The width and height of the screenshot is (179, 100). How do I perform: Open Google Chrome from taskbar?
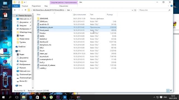(44, 97)
